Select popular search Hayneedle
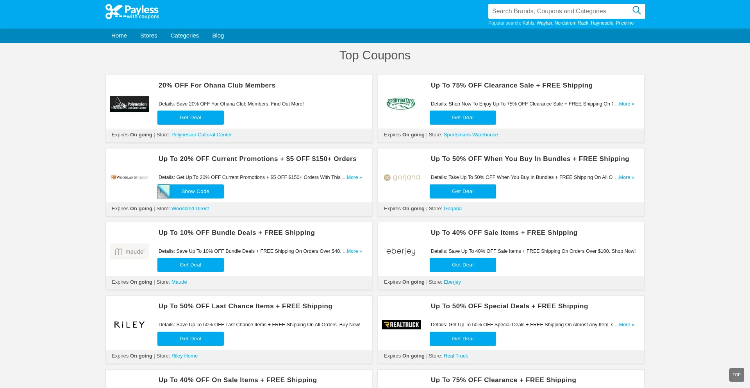 pos(602,23)
